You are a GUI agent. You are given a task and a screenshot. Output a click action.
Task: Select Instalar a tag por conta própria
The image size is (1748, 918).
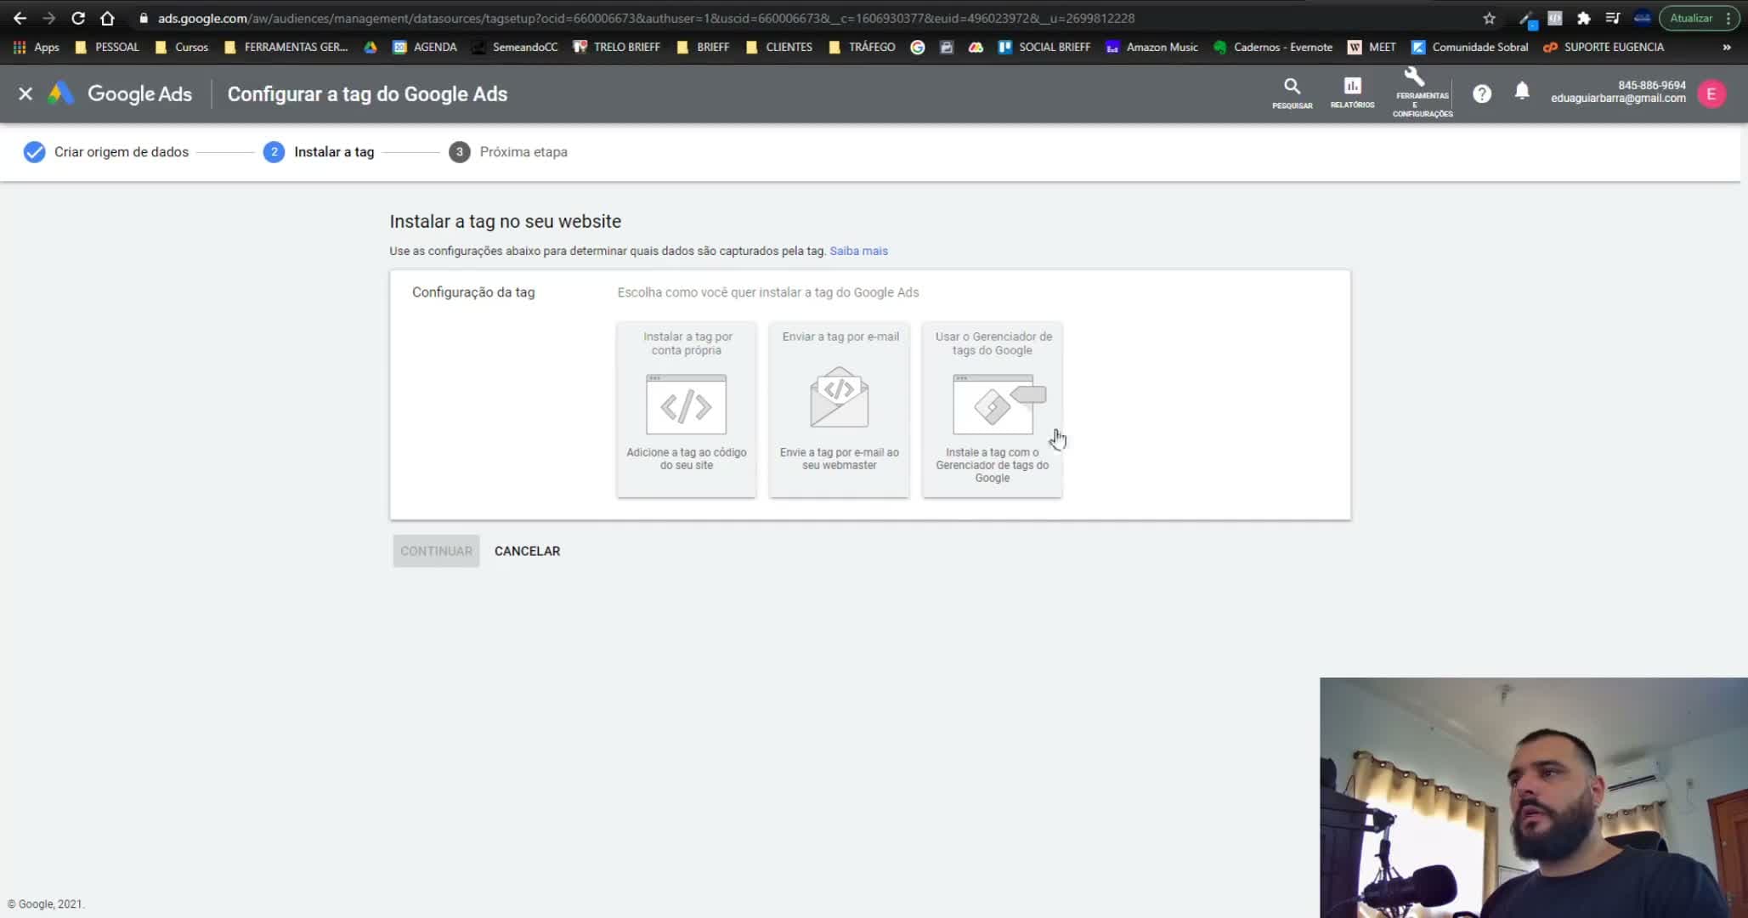click(687, 409)
